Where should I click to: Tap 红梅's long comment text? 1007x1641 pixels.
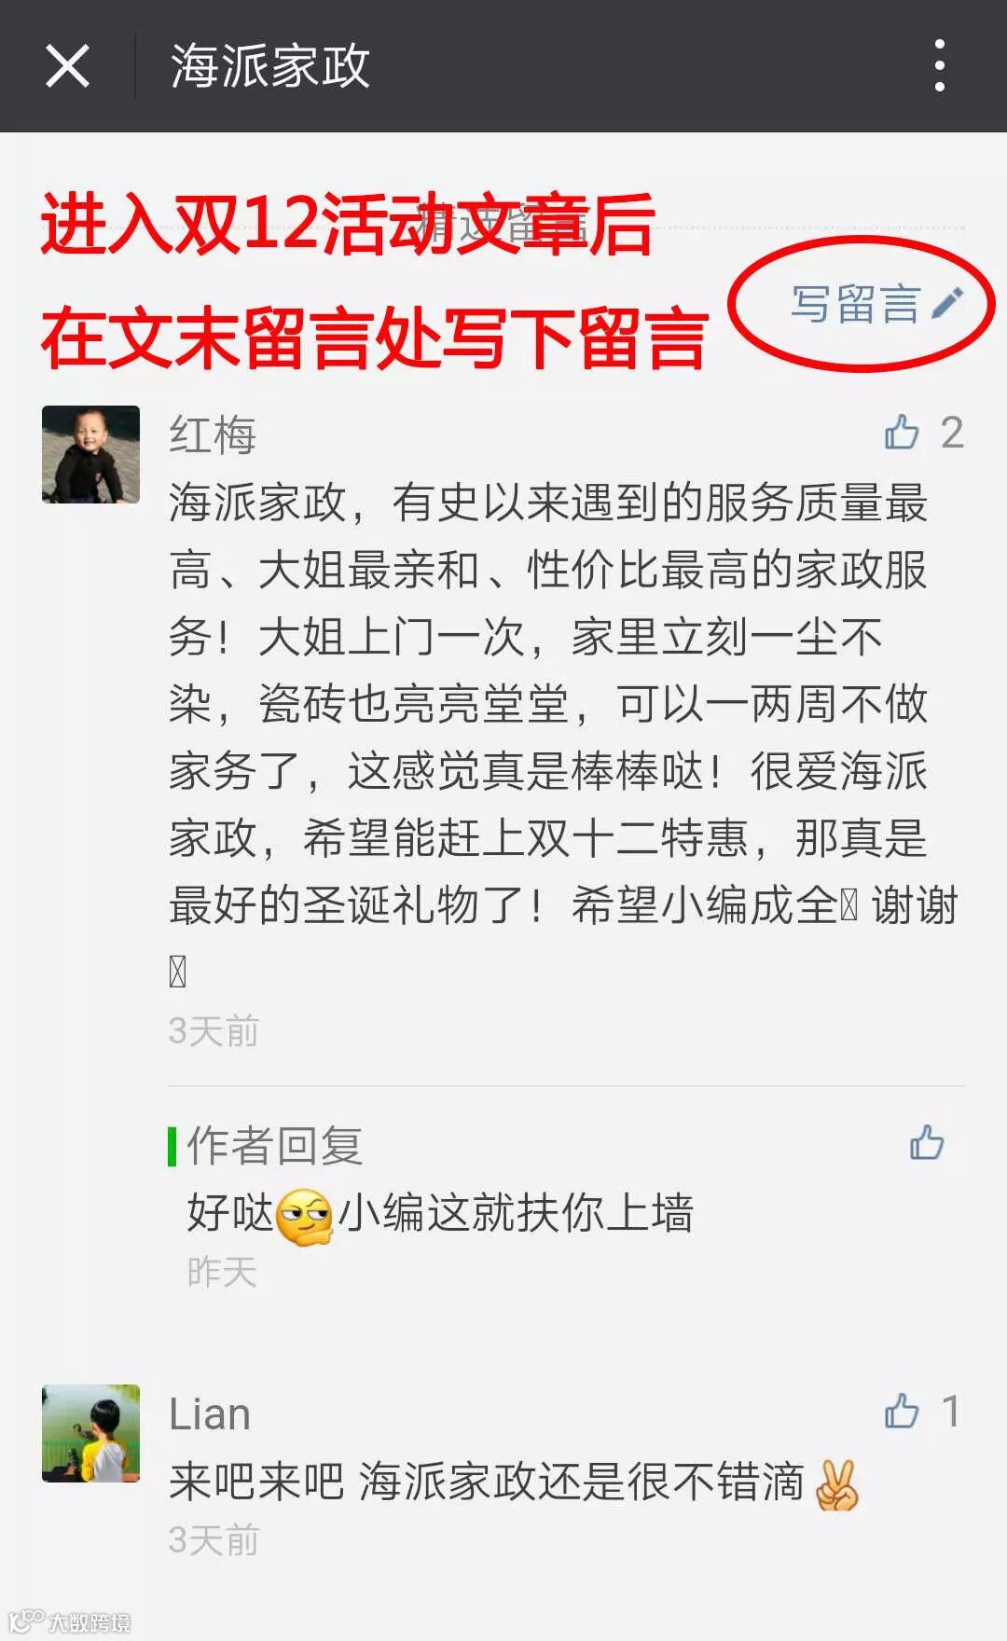coord(563,737)
